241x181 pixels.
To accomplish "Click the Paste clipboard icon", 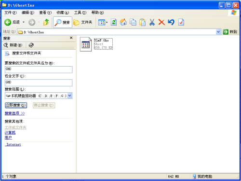I will click(142, 22).
